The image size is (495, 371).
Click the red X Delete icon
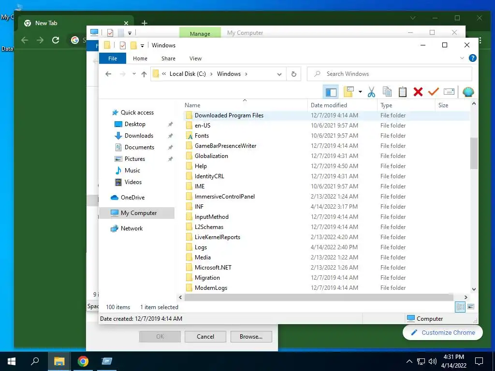[418, 92]
